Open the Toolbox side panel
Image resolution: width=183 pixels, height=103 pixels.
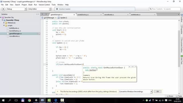[x=182, y=18]
